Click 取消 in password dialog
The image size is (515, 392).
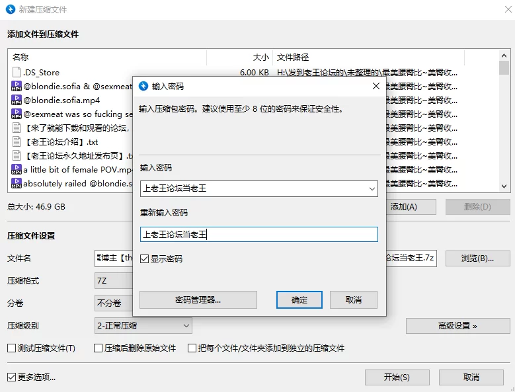(354, 299)
